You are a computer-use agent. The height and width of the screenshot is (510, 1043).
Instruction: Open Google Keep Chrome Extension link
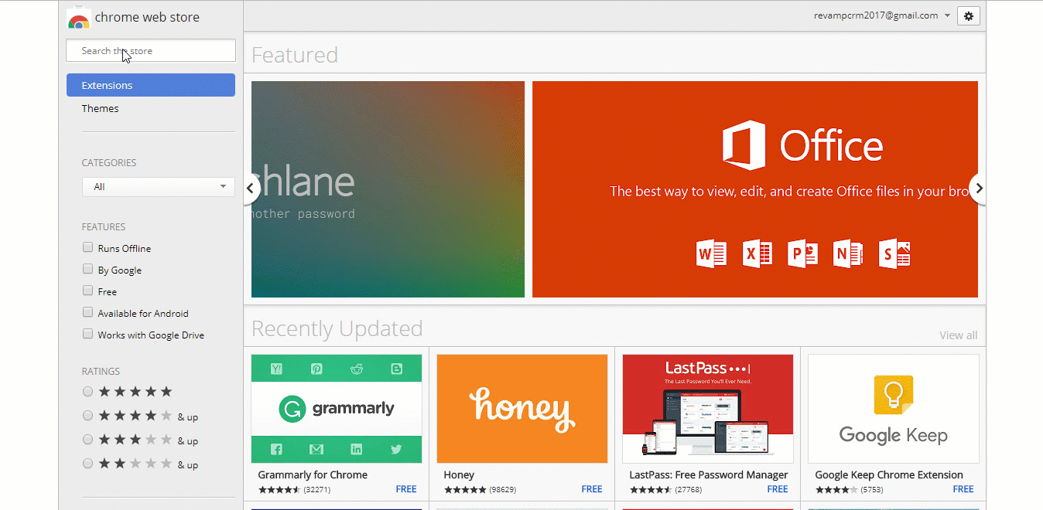(x=889, y=475)
